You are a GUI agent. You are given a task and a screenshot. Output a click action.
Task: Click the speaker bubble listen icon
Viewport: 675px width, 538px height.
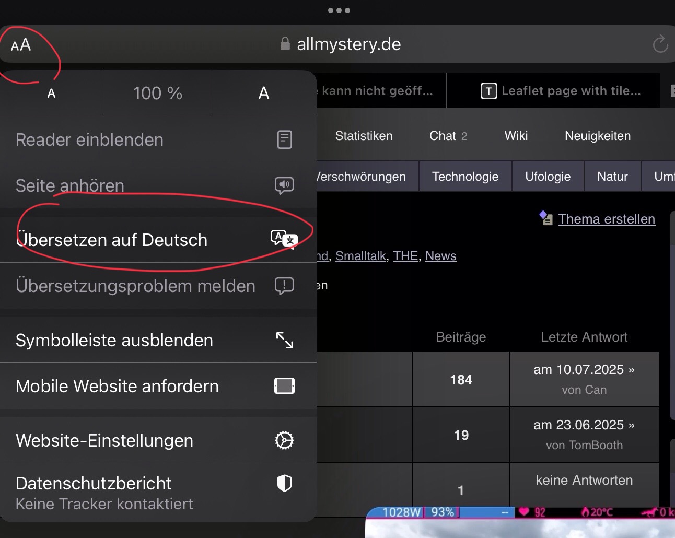click(284, 185)
